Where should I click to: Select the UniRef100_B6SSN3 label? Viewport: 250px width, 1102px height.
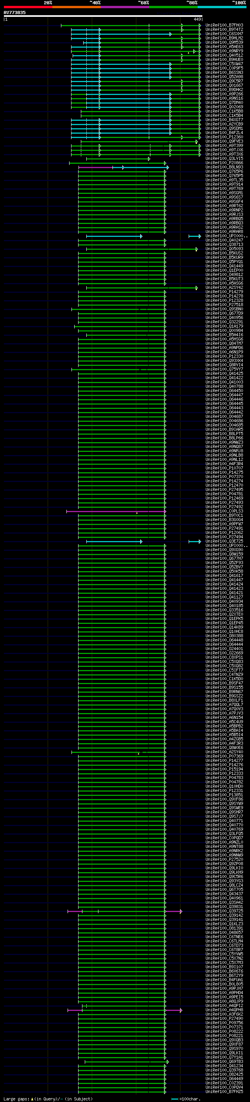(x=224, y=72)
